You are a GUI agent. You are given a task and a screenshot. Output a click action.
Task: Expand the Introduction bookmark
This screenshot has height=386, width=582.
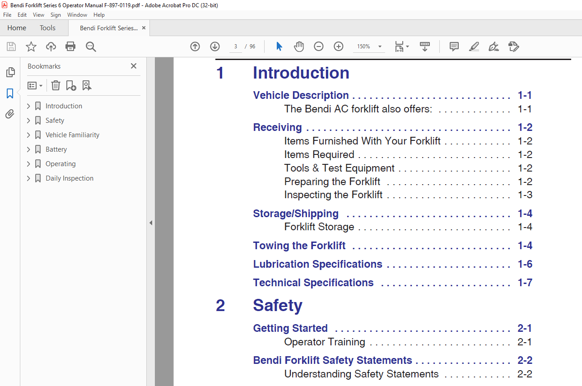[29, 106]
